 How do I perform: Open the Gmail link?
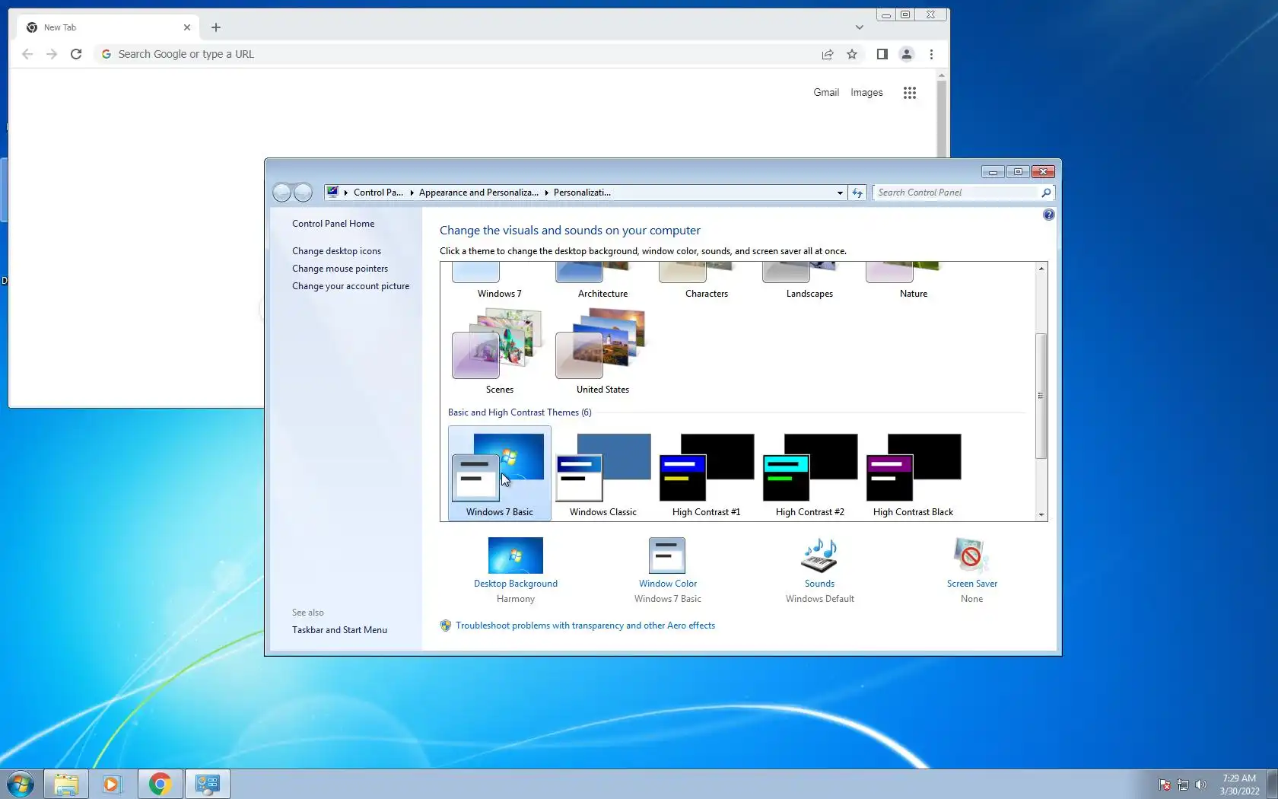click(x=826, y=92)
